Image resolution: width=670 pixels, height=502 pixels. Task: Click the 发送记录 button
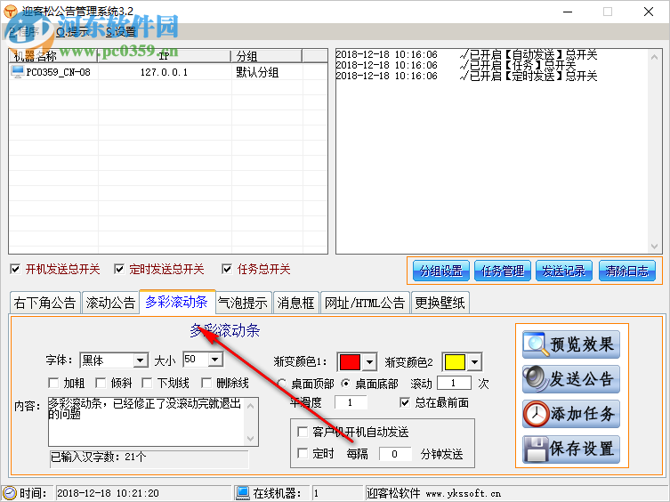[564, 271]
